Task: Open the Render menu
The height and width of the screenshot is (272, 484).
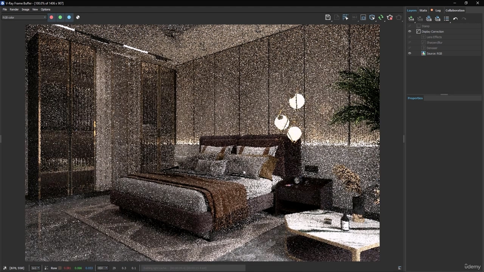Action: [x=14, y=9]
